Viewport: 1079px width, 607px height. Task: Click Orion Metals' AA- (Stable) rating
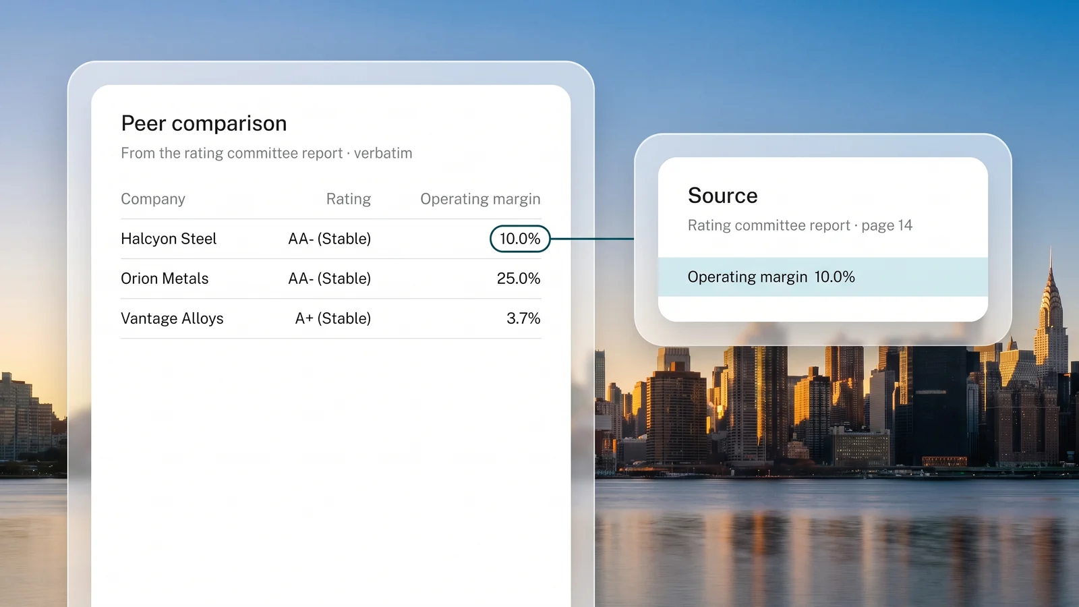coord(330,279)
